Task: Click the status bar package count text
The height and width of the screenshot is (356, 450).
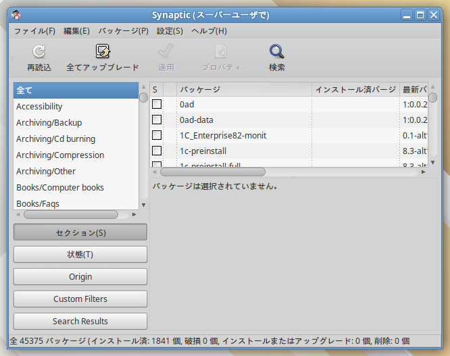Action: coord(209,341)
